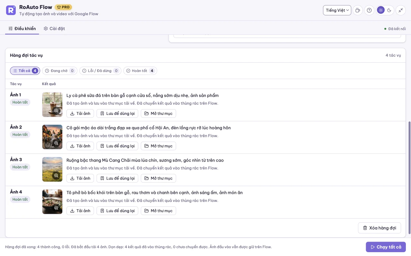Open the Ảnh 4 phở thumbnail
This screenshot has width=411, height=256.
(x=52, y=202)
